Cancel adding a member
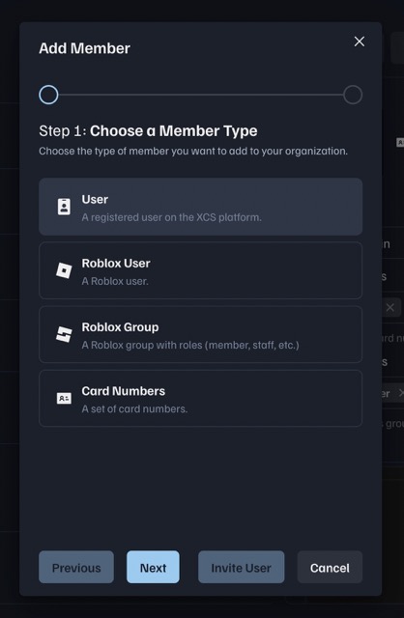The image size is (404, 618). point(330,567)
